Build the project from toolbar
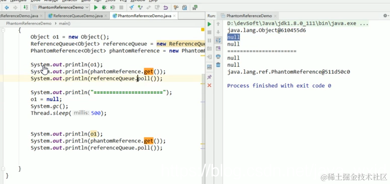This screenshot has height=184, width=390. [25, 8]
